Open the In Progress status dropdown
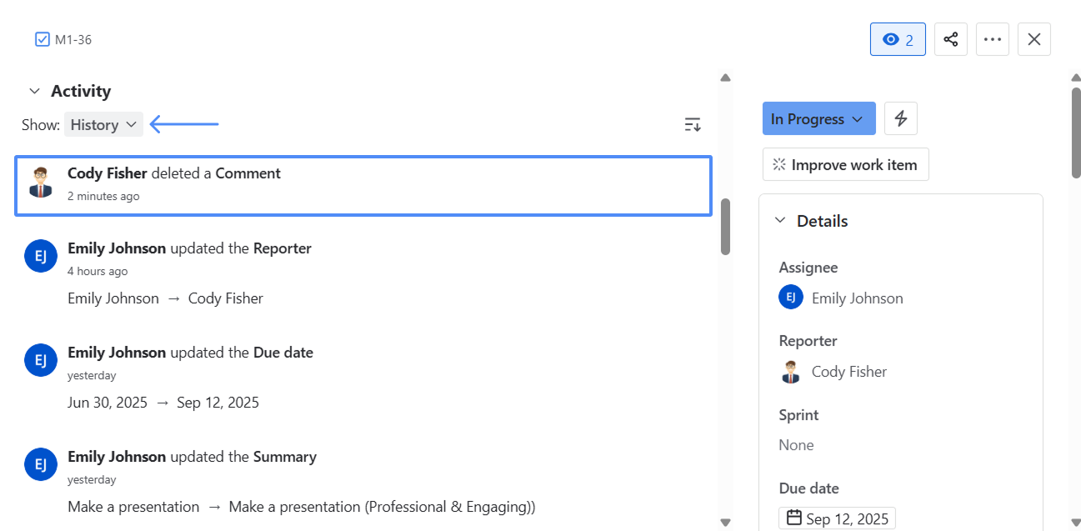The height and width of the screenshot is (531, 1081). (x=818, y=118)
